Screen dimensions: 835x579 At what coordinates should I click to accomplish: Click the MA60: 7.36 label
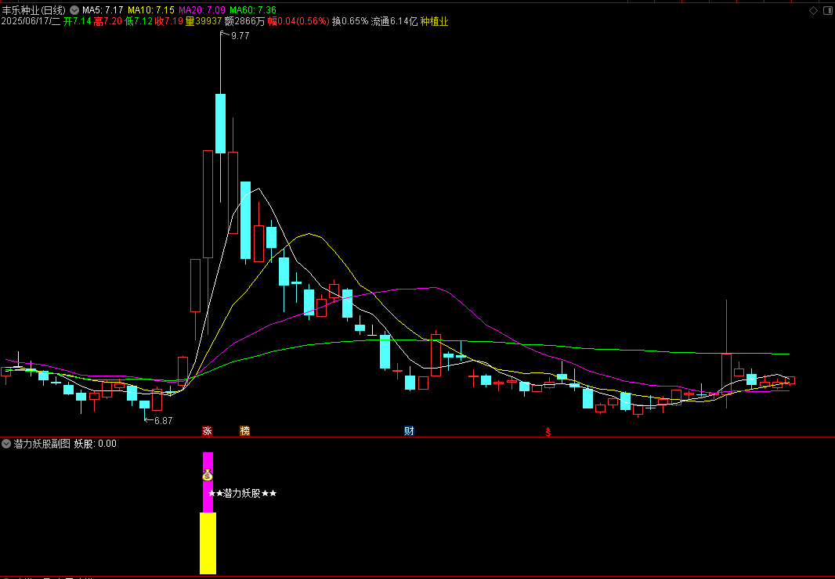tap(253, 10)
